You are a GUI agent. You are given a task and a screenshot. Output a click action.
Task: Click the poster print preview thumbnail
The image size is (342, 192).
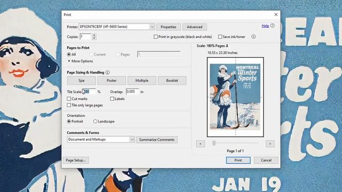pyautogui.click(x=235, y=97)
